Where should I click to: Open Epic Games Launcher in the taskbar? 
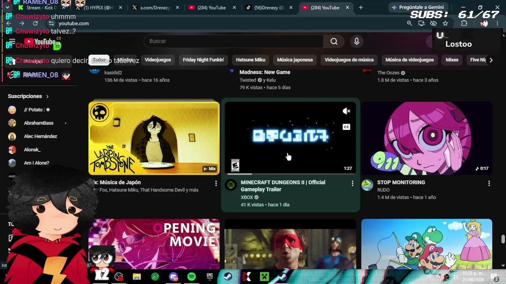210,277
